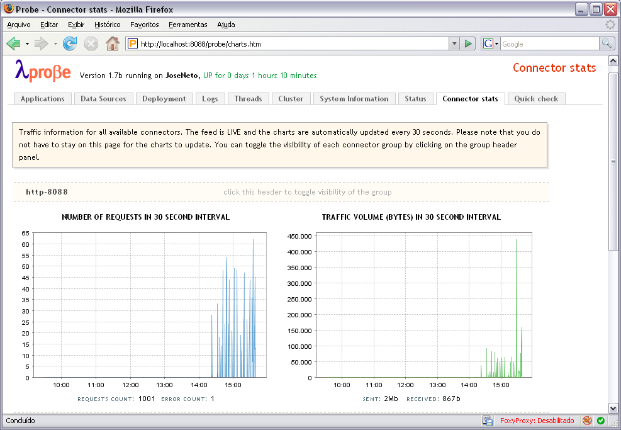Open the System Information tab
This screenshot has height=430, width=621.
pos(354,99)
